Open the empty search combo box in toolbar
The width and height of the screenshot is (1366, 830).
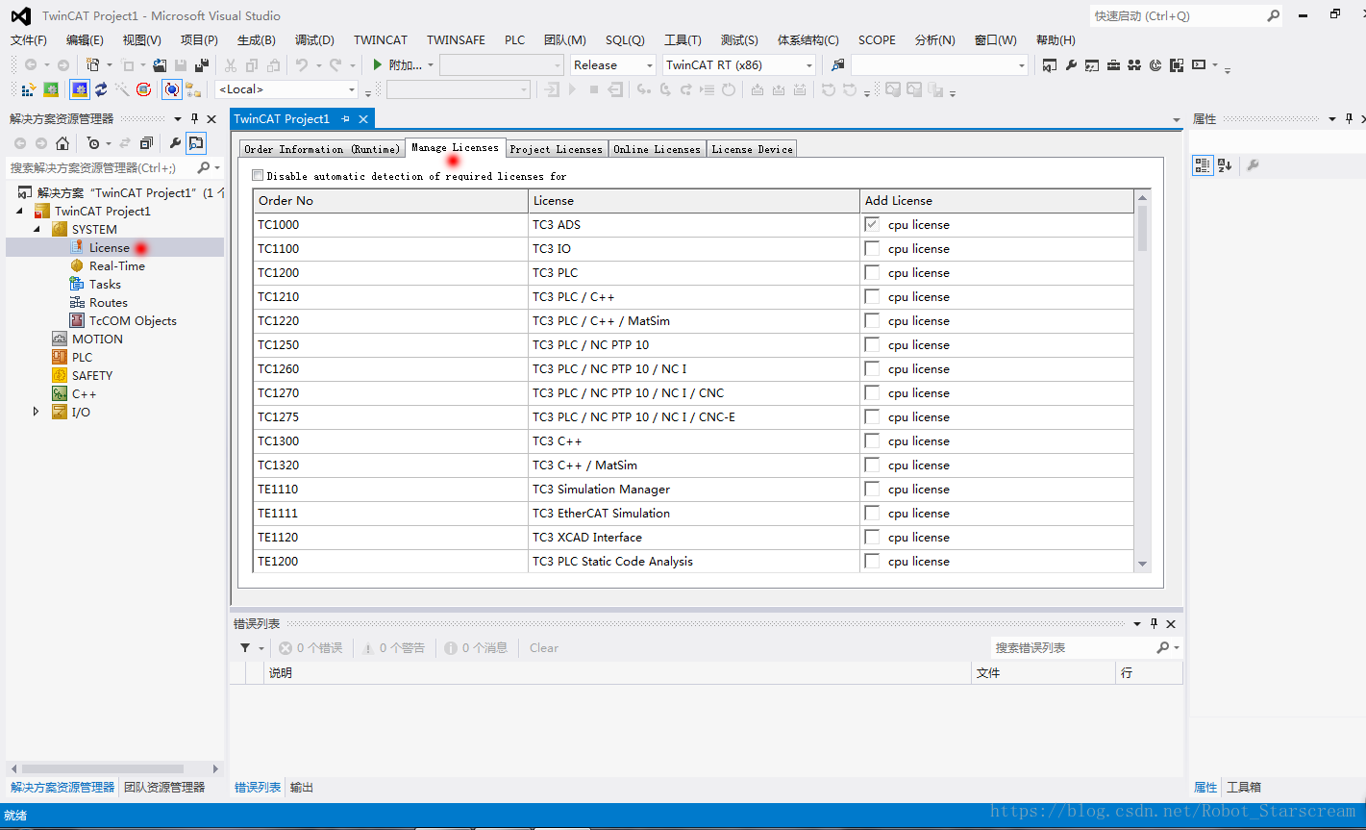click(939, 64)
